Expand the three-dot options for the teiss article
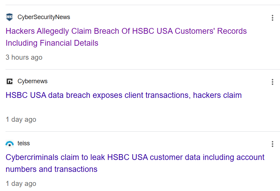 coord(272,144)
